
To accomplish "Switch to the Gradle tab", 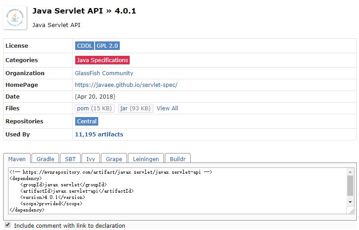I will pyautogui.click(x=45, y=159).
